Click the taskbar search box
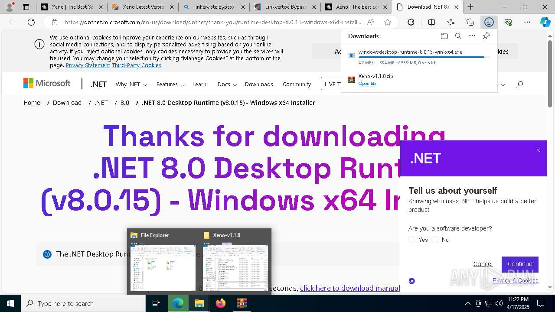Image resolution: width=555 pixels, height=312 pixels. click(83, 303)
